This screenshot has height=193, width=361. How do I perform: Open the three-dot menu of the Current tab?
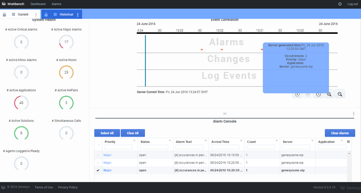point(36,14)
